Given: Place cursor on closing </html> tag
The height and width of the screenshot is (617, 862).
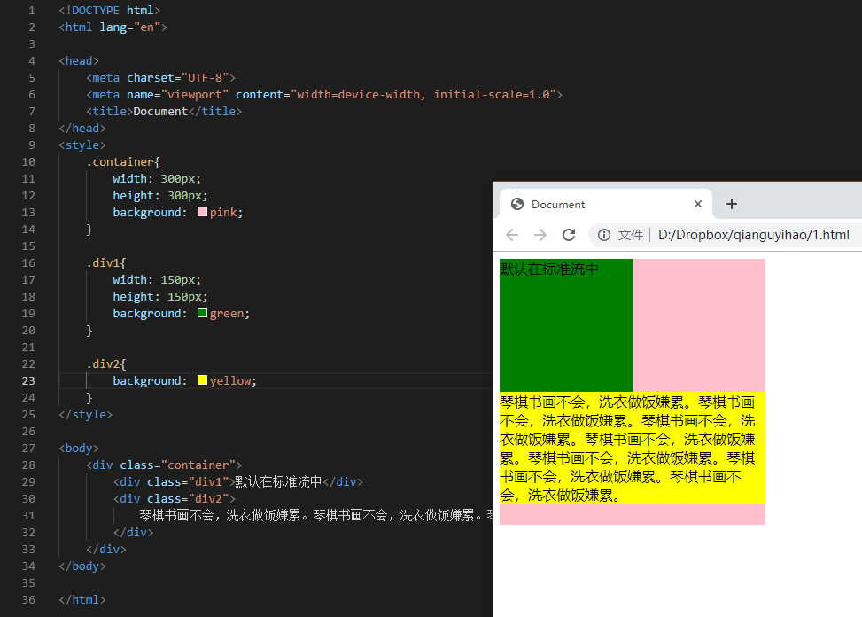Looking at the screenshot, I should tap(82, 599).
